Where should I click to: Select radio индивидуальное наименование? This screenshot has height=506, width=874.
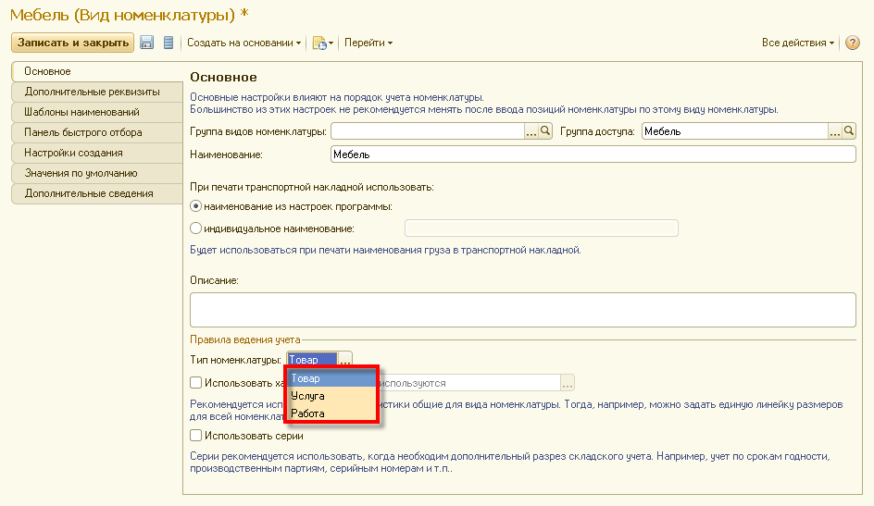pyautogui.click(x=195, y=228)
